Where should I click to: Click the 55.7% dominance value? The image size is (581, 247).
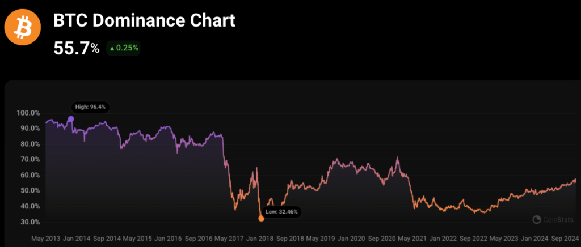pos(77,48)
